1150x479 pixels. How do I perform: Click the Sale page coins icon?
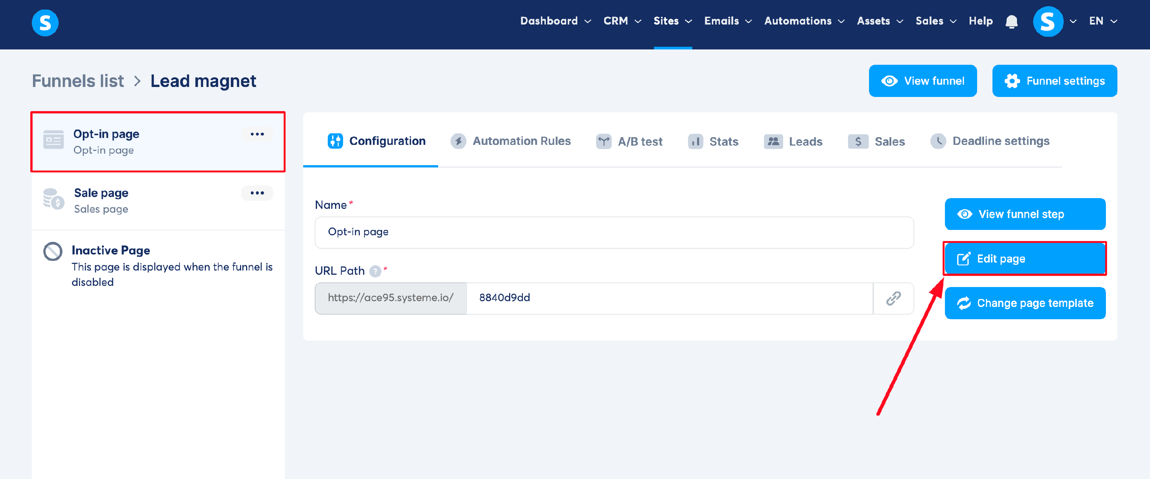[53, 198]
